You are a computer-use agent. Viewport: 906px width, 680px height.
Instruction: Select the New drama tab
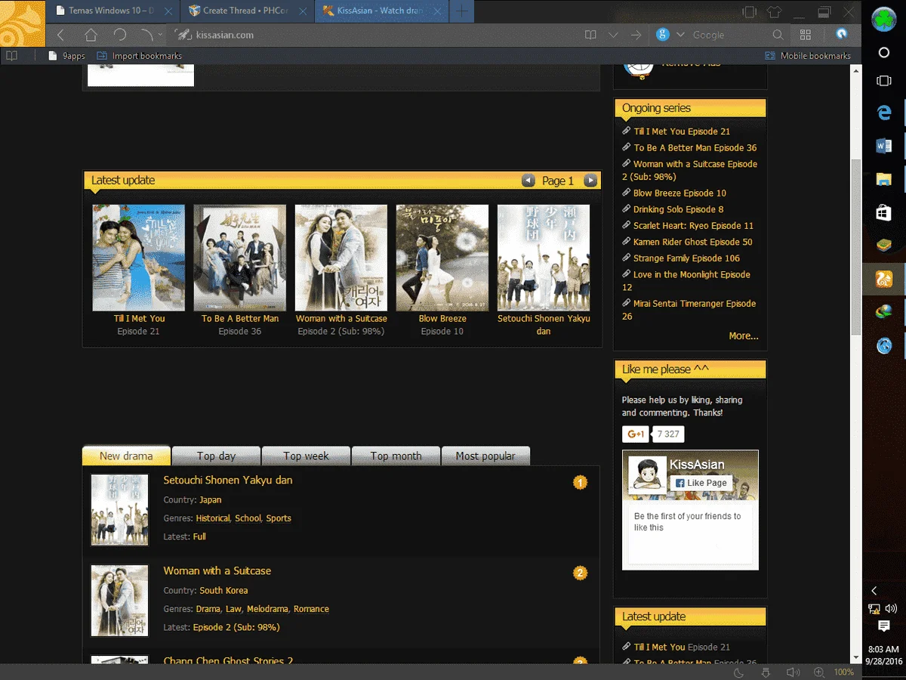click(126, 456)
